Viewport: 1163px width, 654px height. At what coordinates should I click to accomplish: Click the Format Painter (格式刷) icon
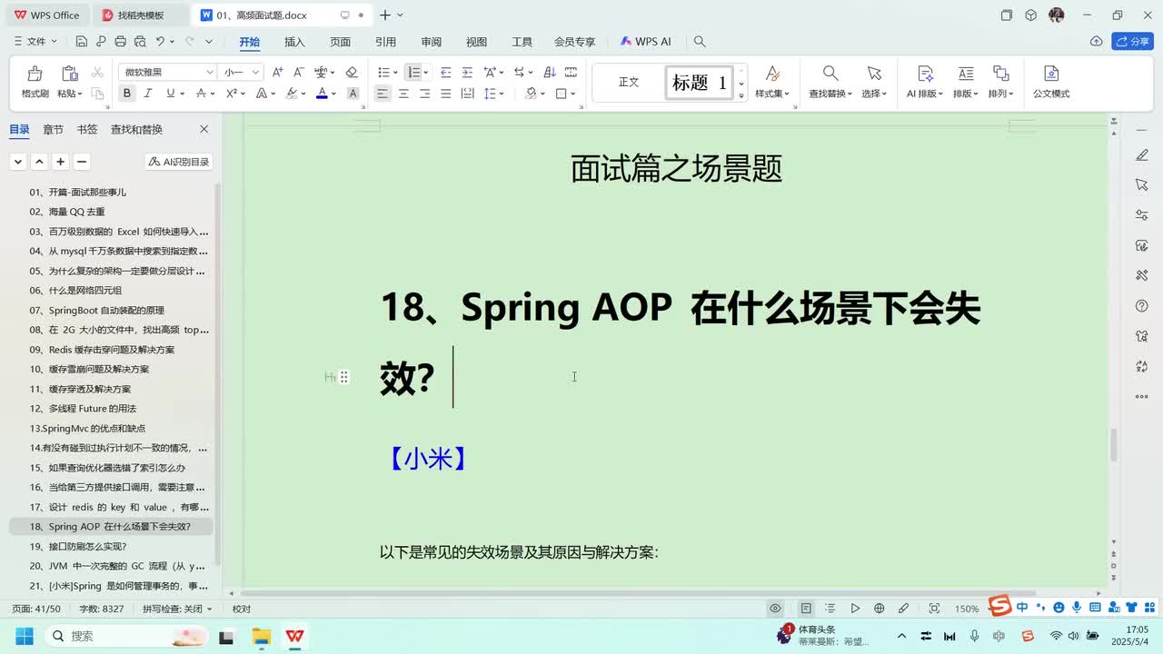[x=35, y=74]
